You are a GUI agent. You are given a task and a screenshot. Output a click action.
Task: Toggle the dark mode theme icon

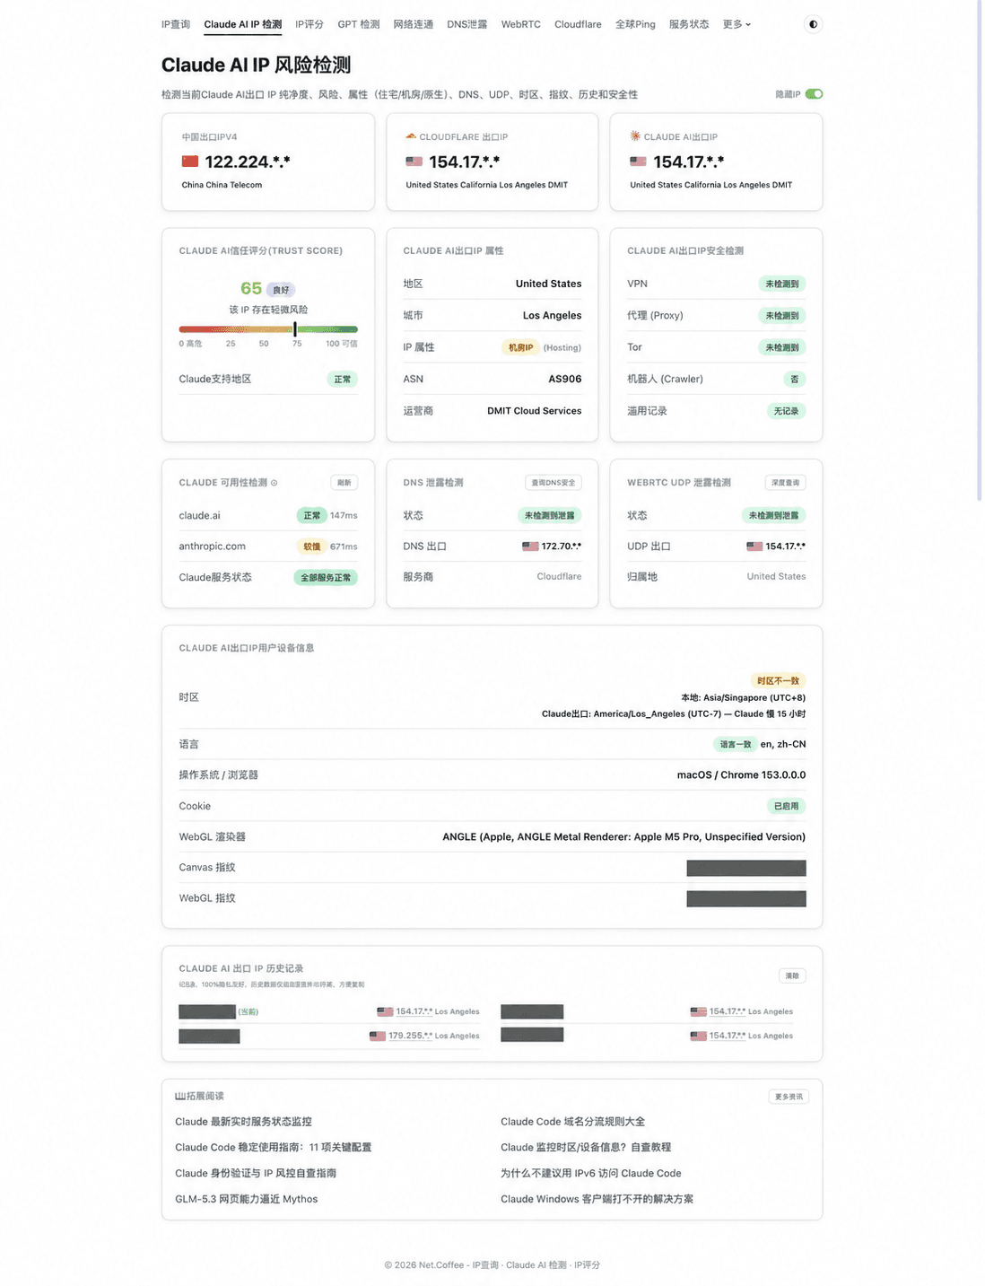tap(813, 24)
